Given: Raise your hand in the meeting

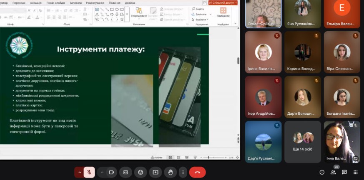Looking at the screenshot, I should point(170,172).
